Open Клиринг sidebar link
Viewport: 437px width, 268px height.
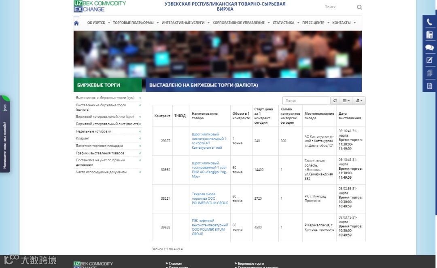pos(83,138)
